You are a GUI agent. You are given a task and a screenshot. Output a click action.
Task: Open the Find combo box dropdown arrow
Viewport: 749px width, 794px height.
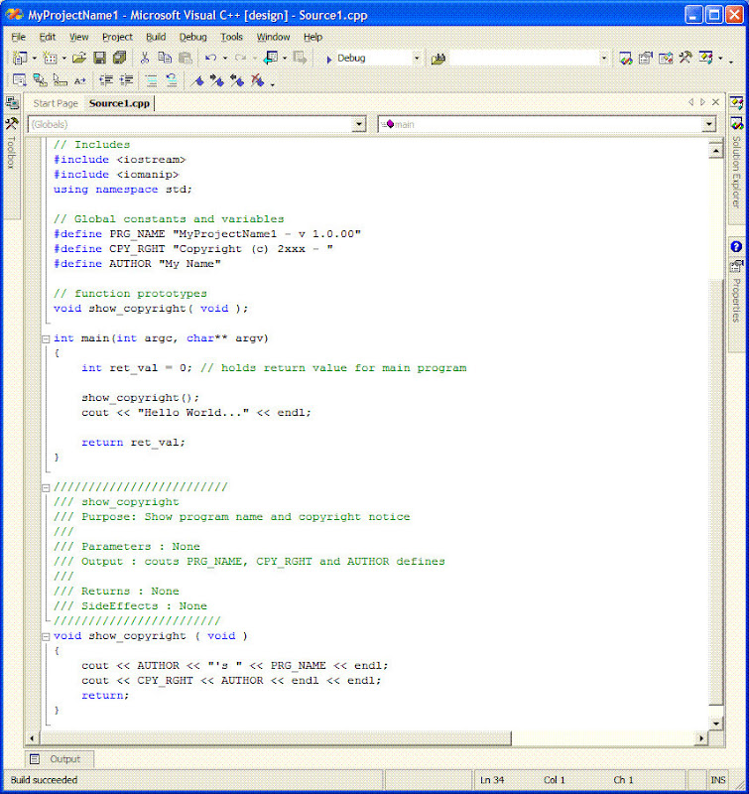pos(604,59)
